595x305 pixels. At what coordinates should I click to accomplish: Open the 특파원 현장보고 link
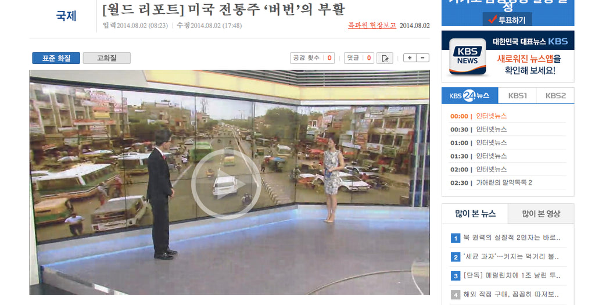(372, 26)
